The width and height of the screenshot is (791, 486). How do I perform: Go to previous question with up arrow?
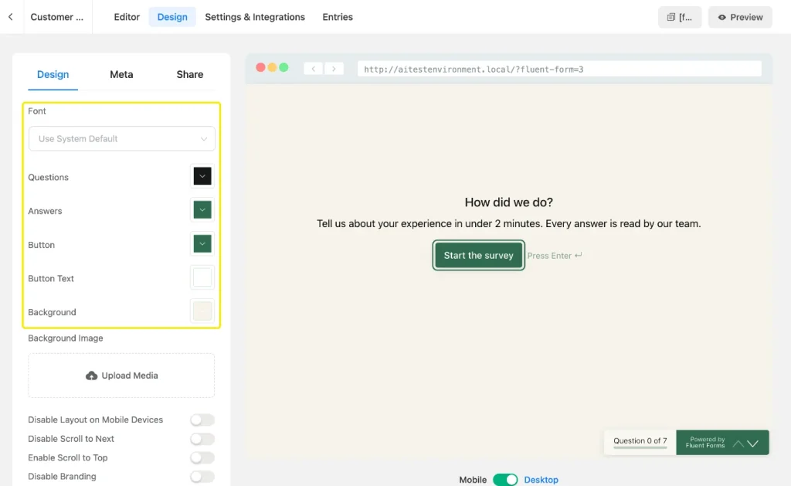(x=738, y=443)
